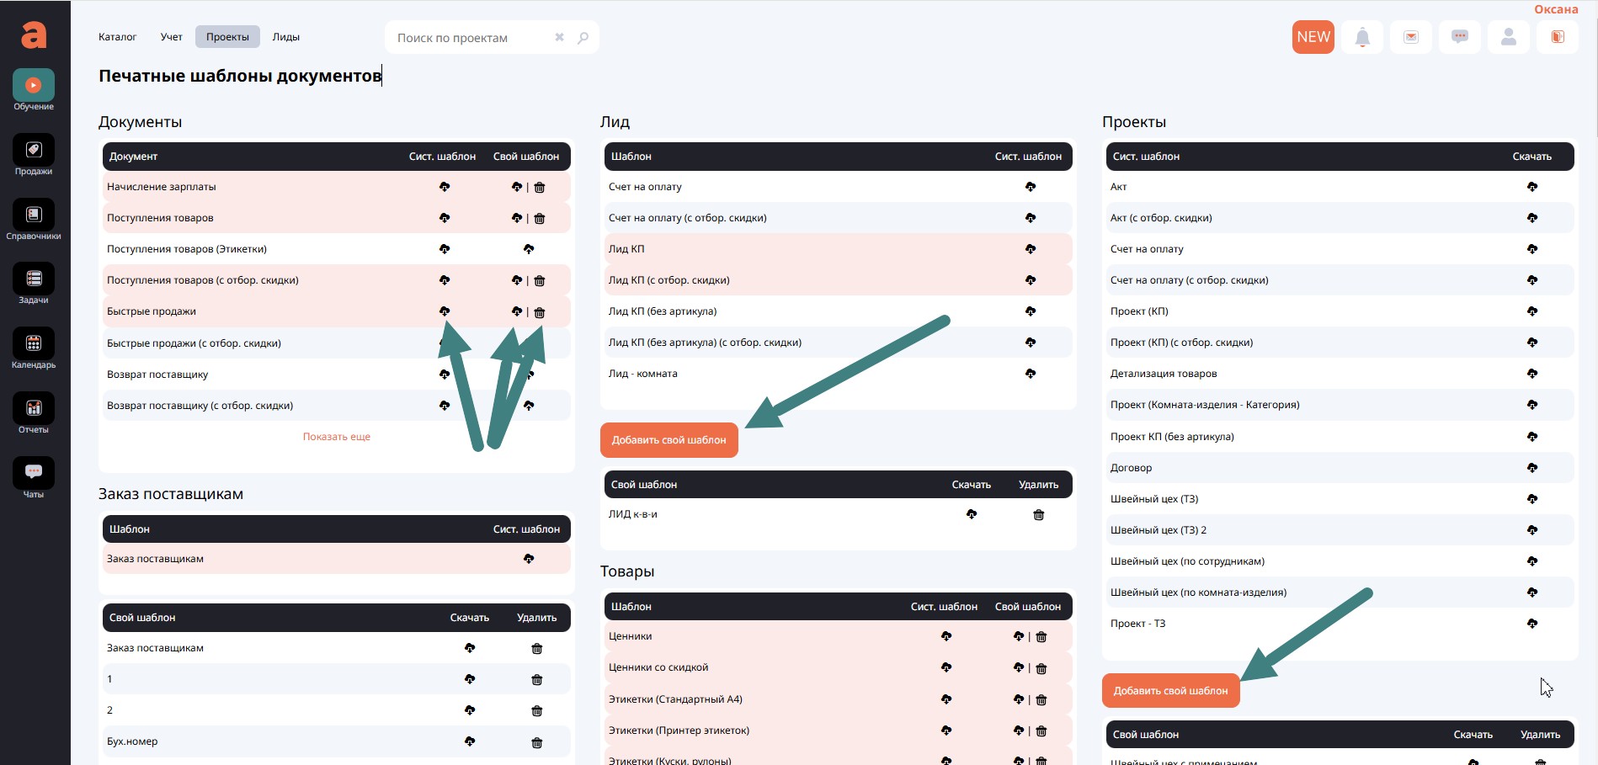The height and width of the screenshot is (765, 1598).
Task: Open the Задачи sidebar icon
Action: click(34, 279)
